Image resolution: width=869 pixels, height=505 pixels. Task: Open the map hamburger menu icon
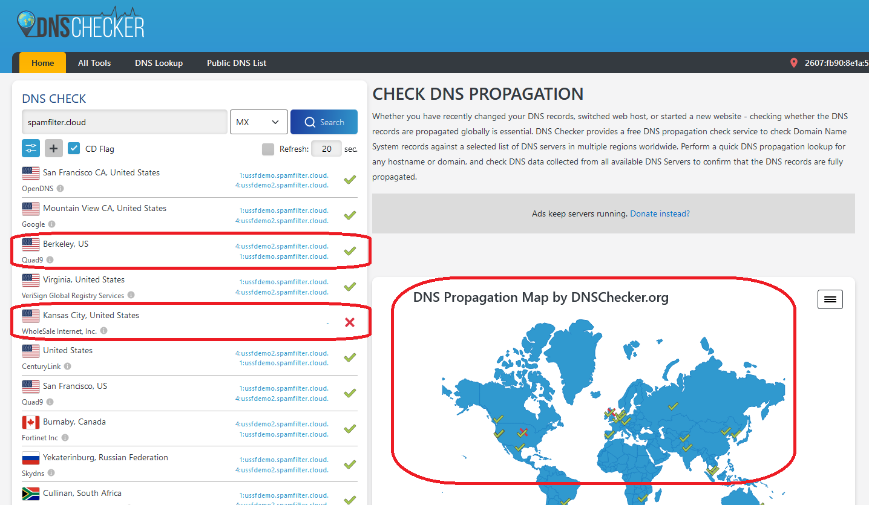(830, 299)
